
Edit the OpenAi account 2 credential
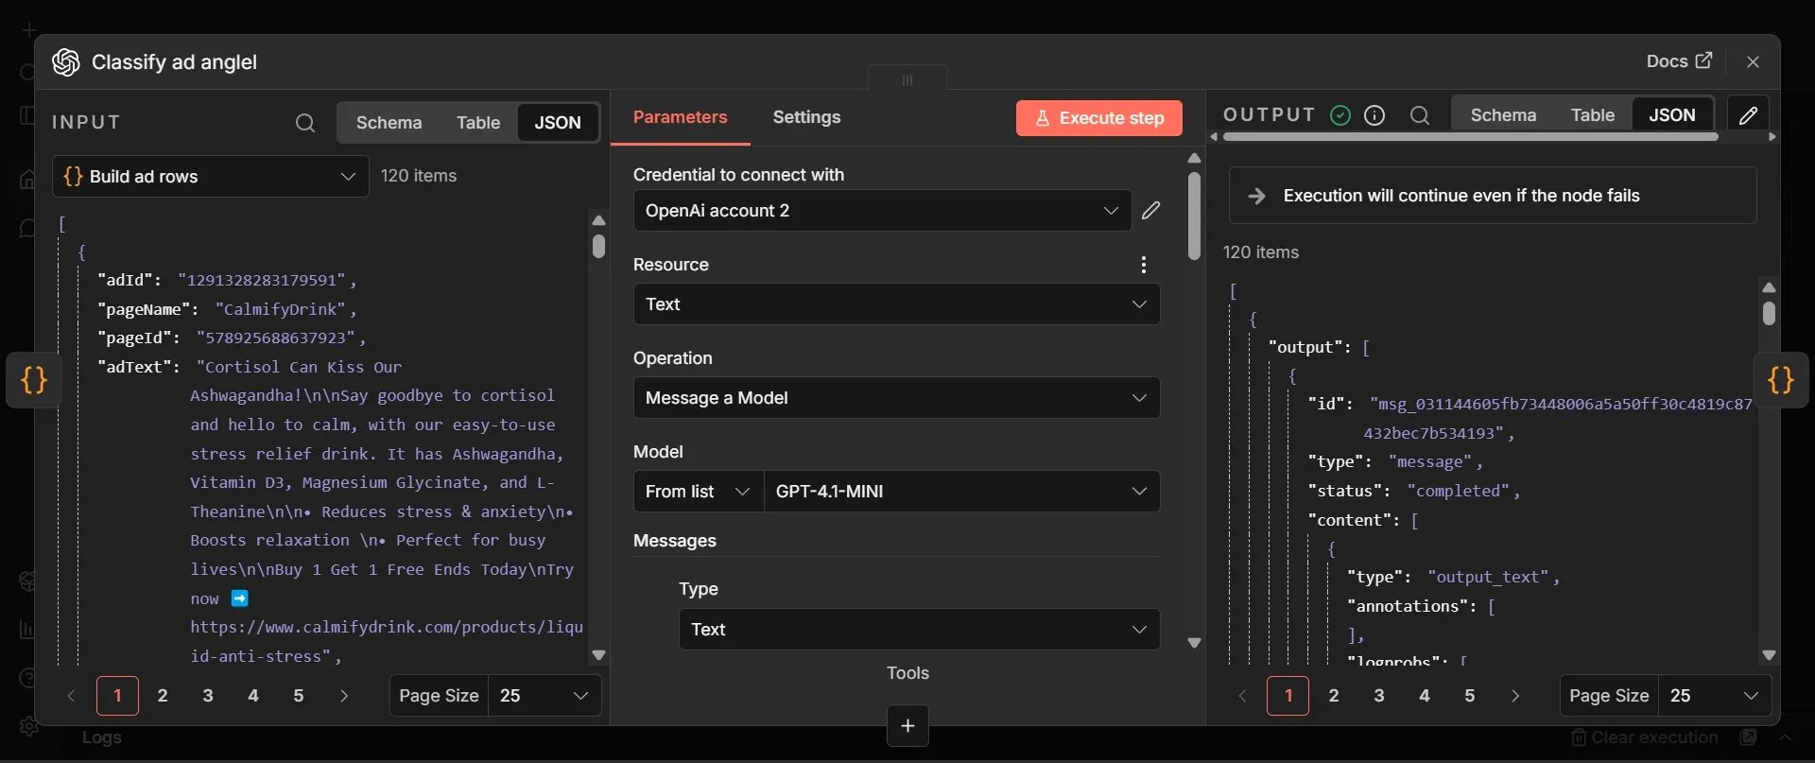pyautogui.click(x=1150, y=210)
